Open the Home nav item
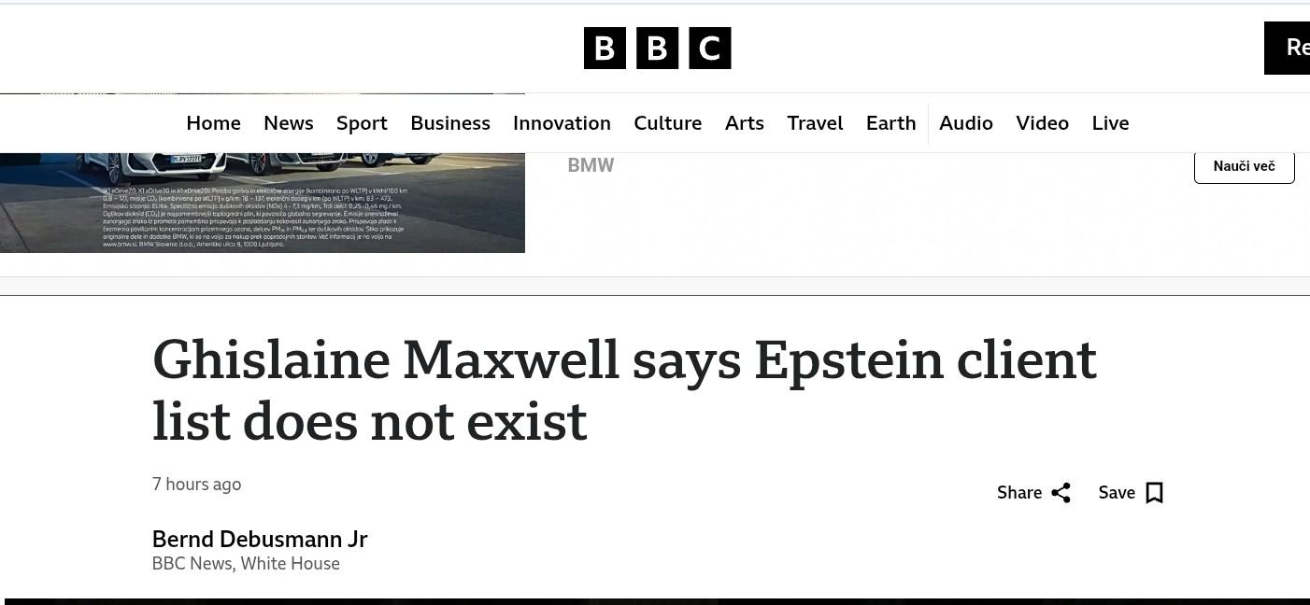 213,123
